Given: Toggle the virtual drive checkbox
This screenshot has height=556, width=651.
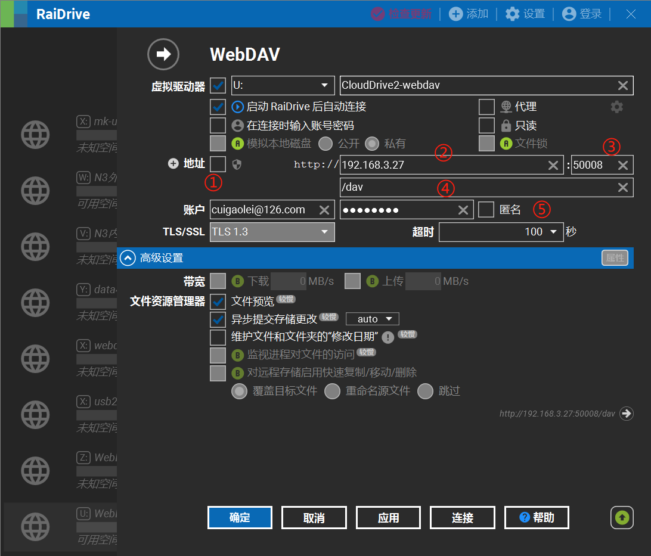Looking at the screenshot, I should 218,85.
